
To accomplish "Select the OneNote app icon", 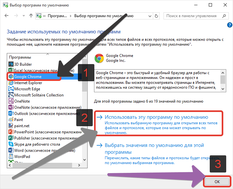I will 11,101.
